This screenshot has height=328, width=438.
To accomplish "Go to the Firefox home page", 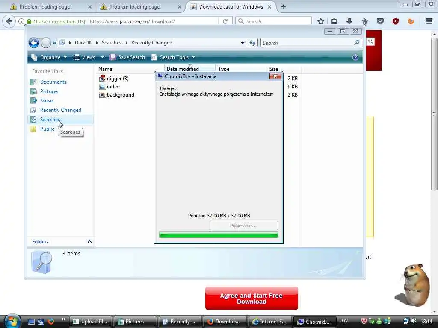I will tap(364, 21).
